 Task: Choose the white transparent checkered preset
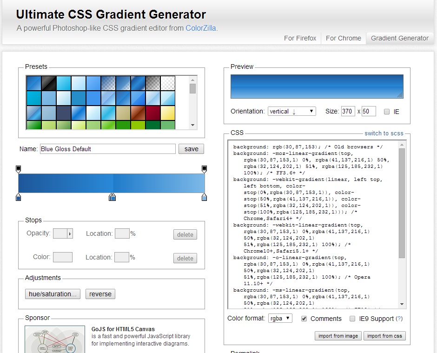[168, 83]
